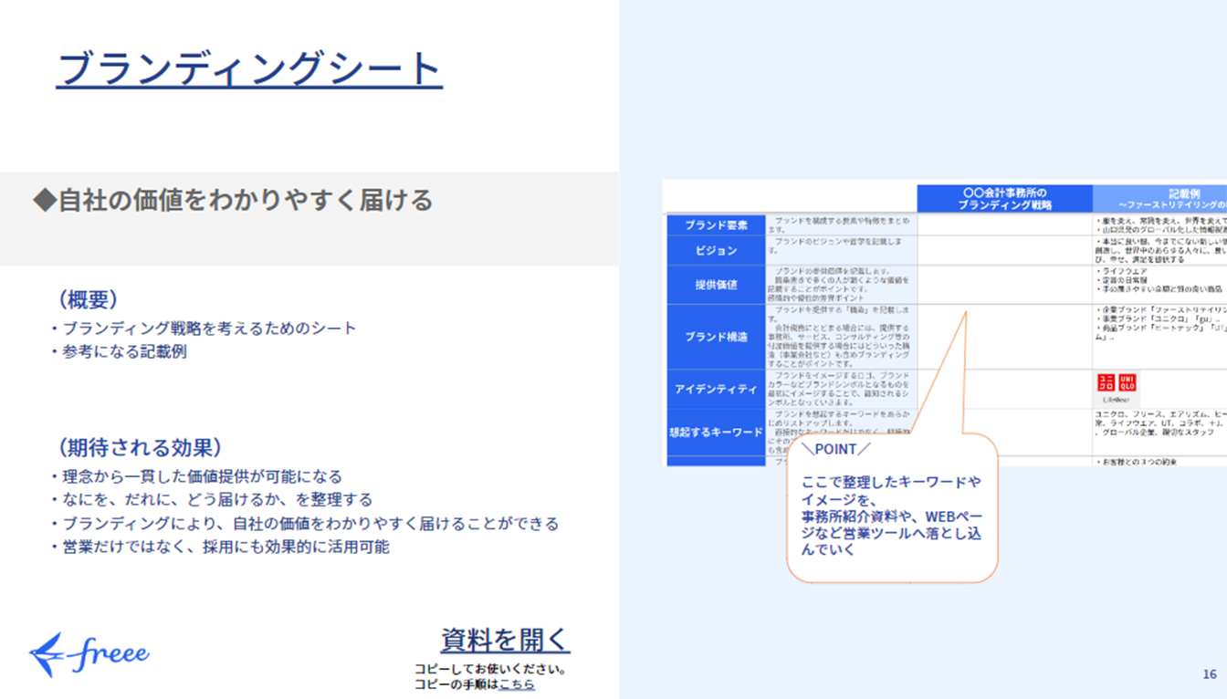Image resolution: width=1227 pixels, height=699 pixels.
Task: Select the 想起するキーワード row header
Action: pyautogui.click(x=716, y=432)
